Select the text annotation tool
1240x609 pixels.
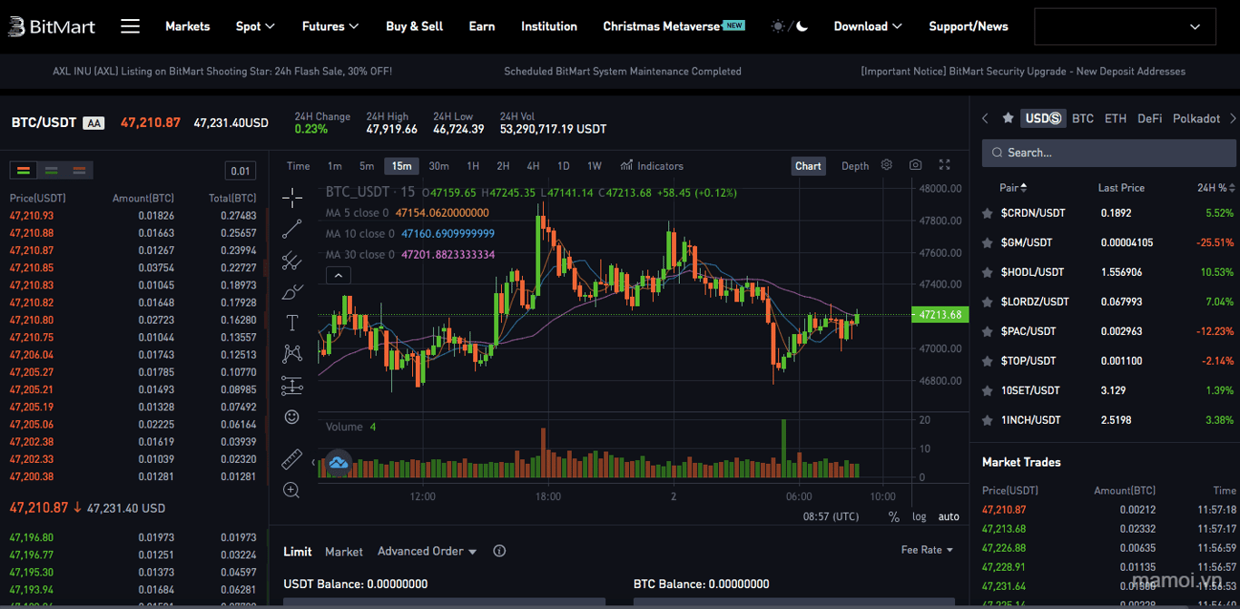click(x=292, y=323)
